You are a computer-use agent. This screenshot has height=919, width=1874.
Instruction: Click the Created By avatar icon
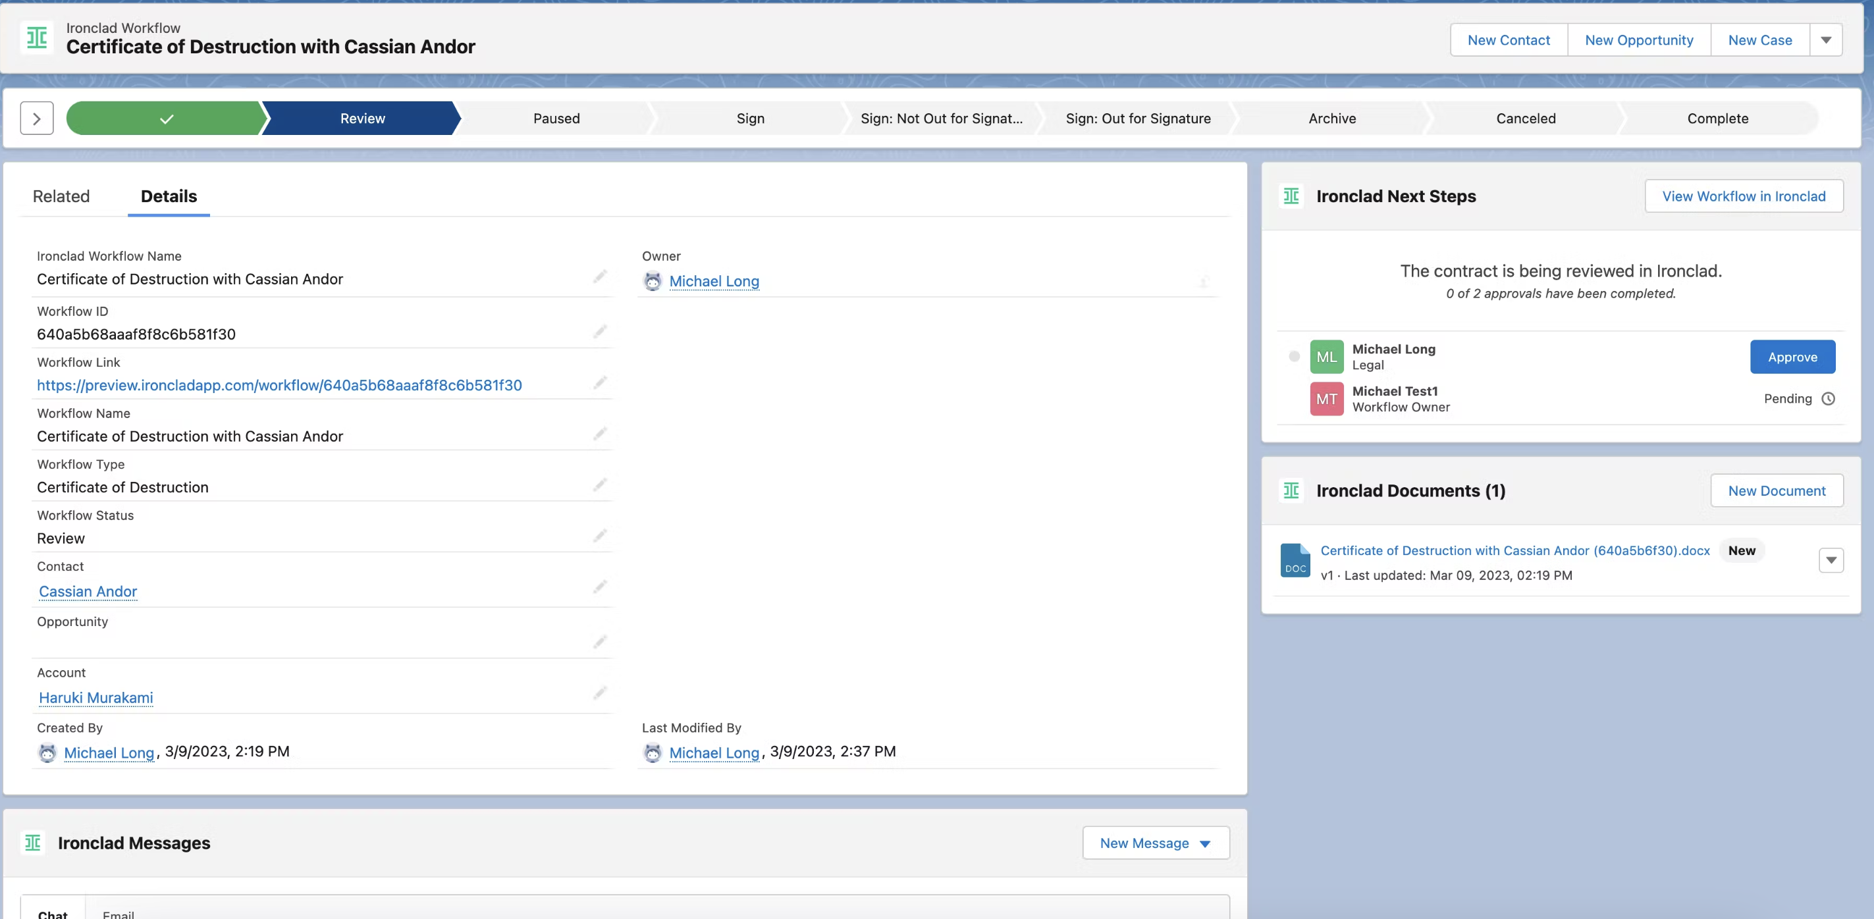pyautogui.click(x=47, y=752)
